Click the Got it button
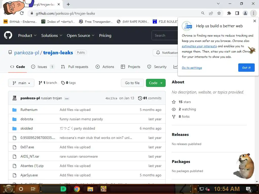The height and width of the screenshot is (194, 259). [246, 68]
